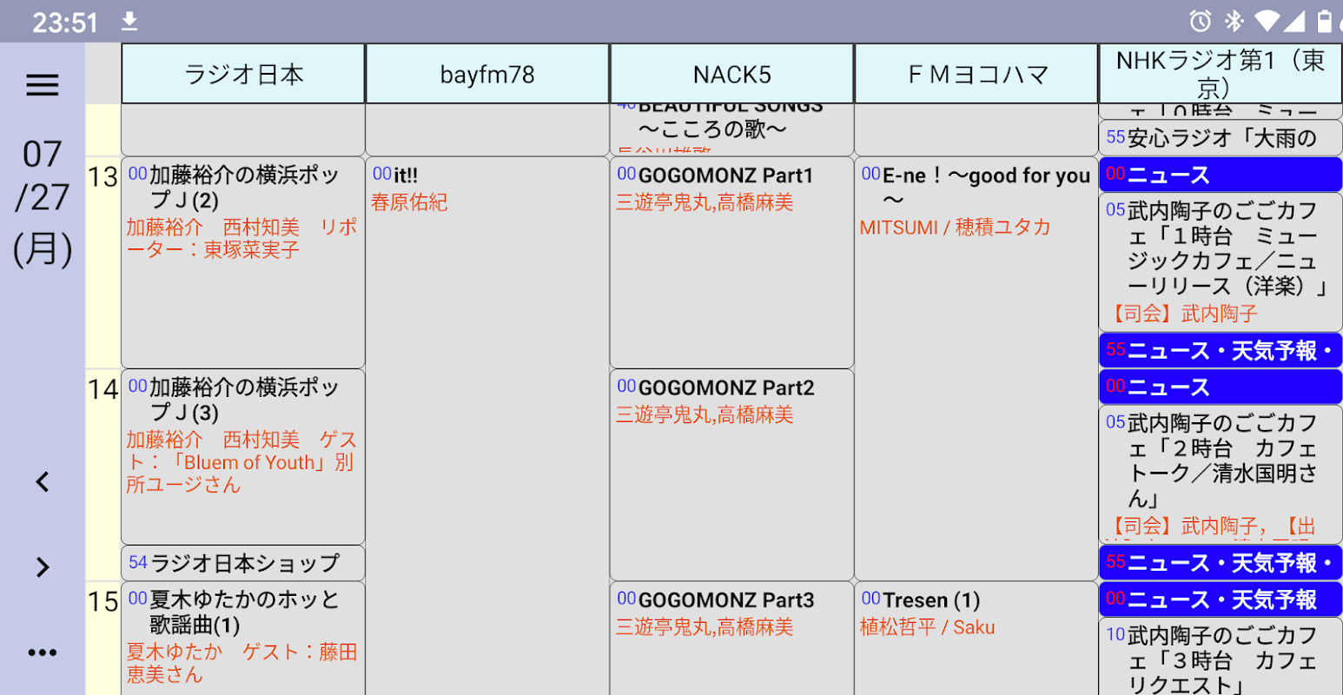Viewport: 1343px width, 695px height.
Task: Open GOGOMONZ Part1 program
Action: [x=731, y=262]
